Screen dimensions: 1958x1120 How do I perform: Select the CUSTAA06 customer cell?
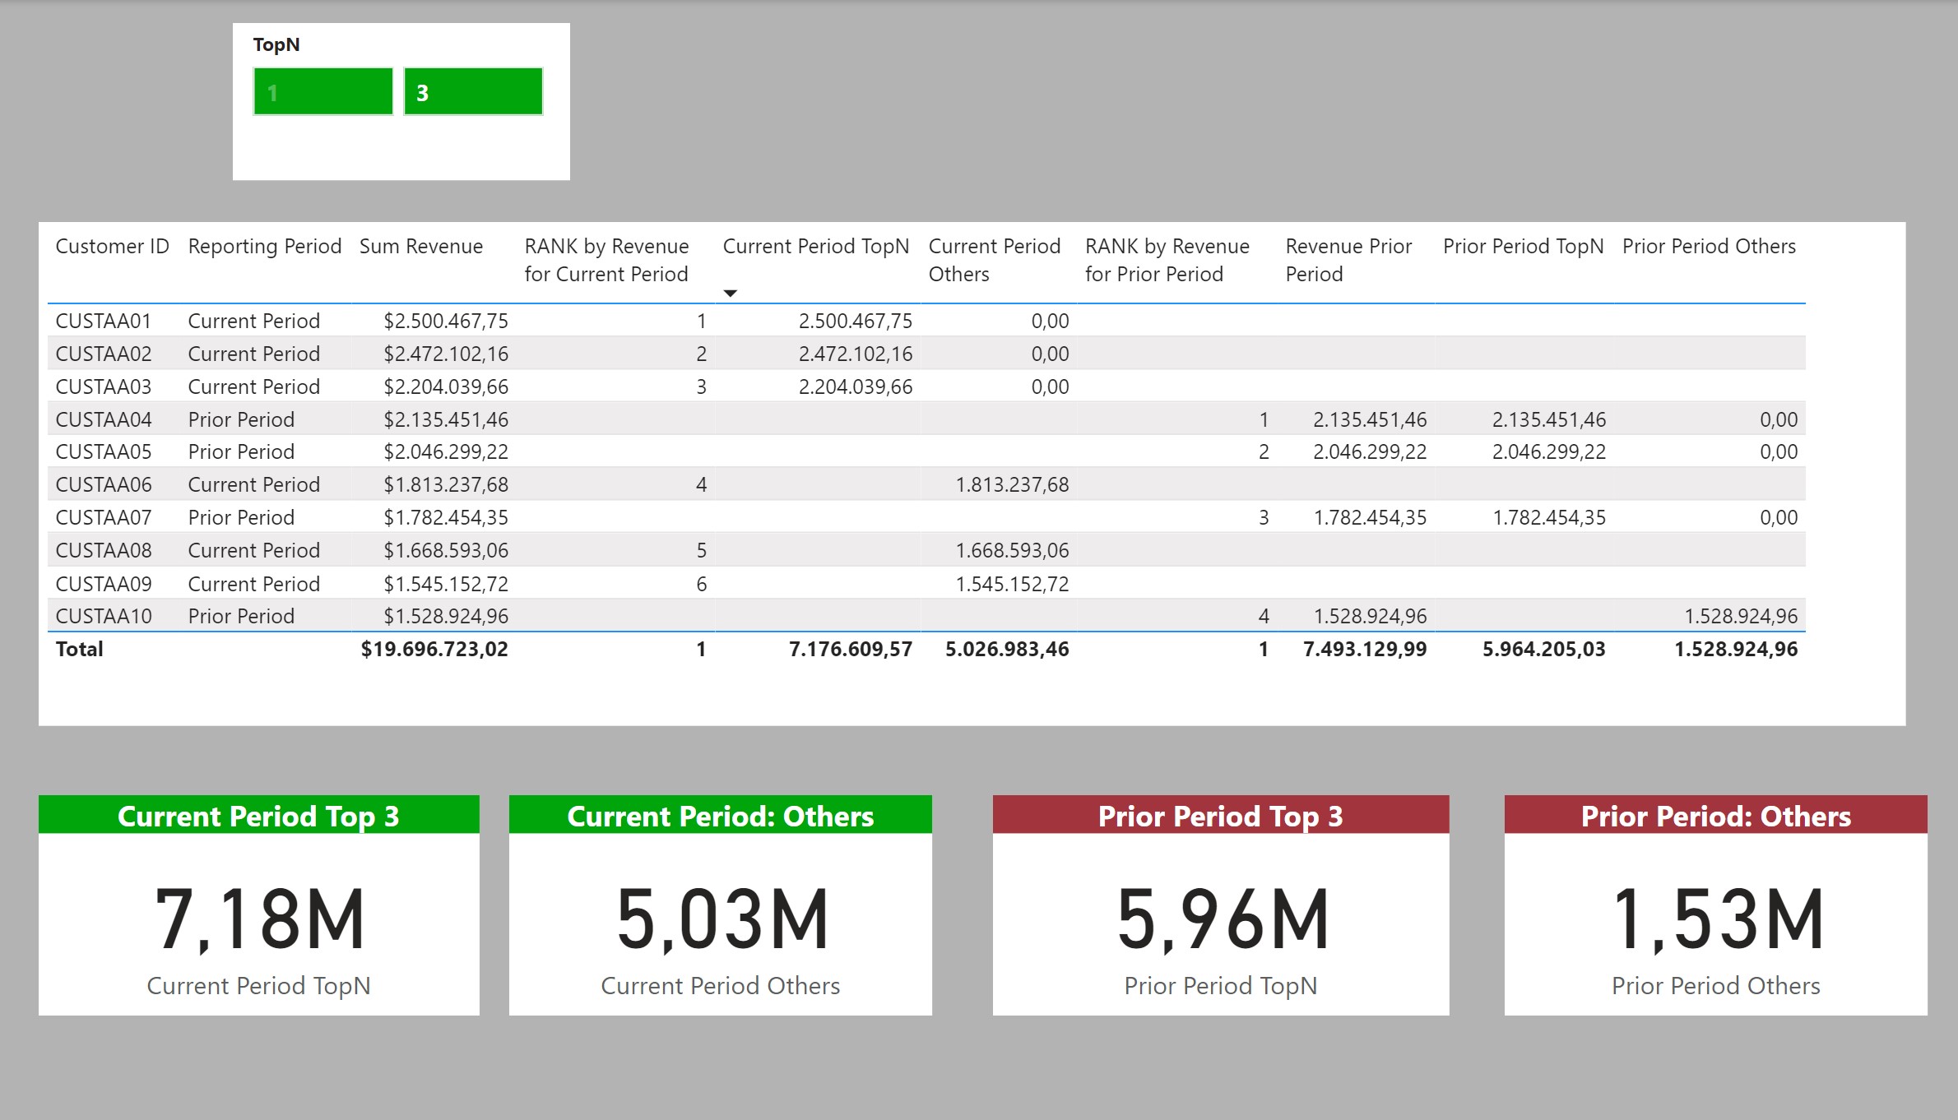pyautogui.click(x=104, y=484)
